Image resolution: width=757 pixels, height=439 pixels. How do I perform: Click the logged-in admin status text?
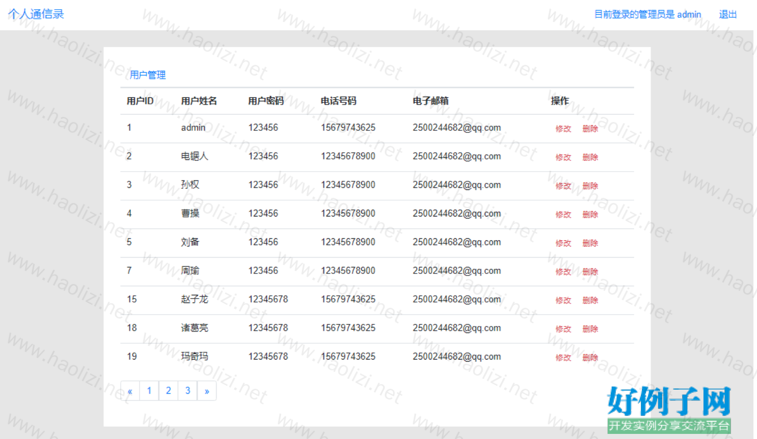tap(647, 14)
